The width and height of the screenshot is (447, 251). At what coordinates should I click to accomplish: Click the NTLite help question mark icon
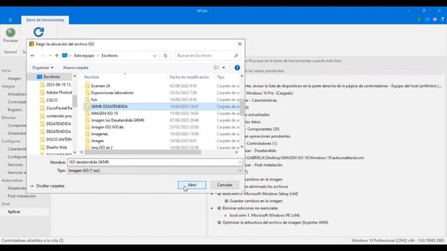click(x=442, y=20)
